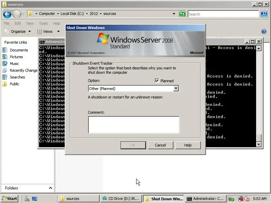Open Pictures in Favorite Links
271x203 pixels.
(x=16, y=57)
